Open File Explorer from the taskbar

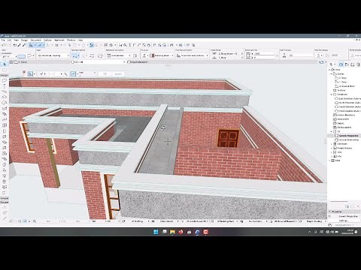click(172, 232)
